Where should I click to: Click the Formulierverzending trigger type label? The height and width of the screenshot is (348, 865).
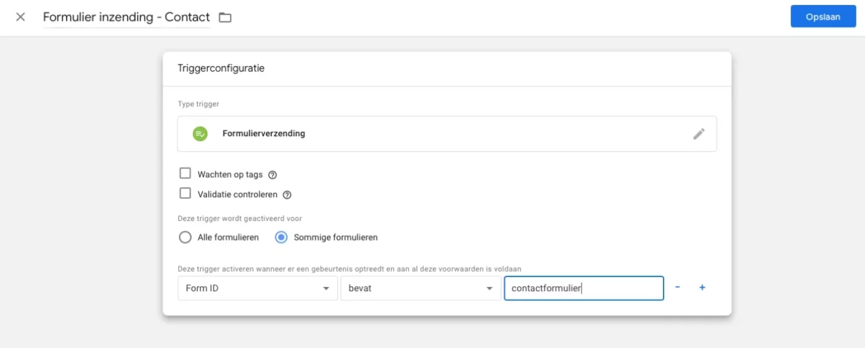pos(264,134)
